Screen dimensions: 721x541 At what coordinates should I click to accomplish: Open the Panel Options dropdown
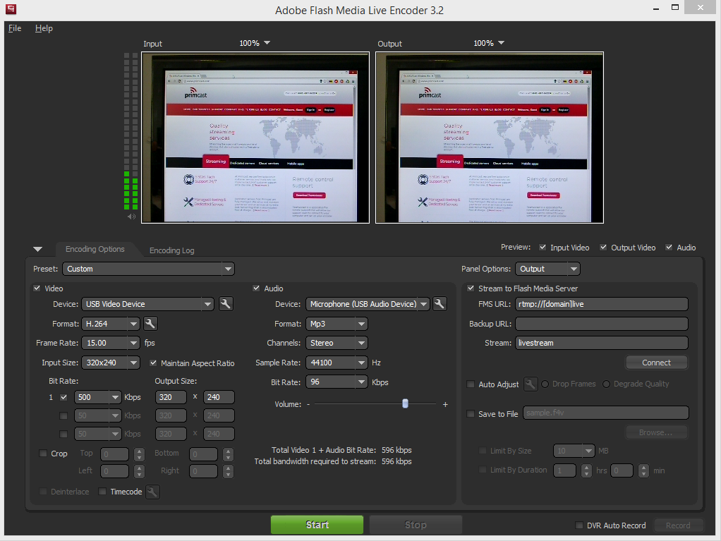pyautogui.click(x=547, y=269)
